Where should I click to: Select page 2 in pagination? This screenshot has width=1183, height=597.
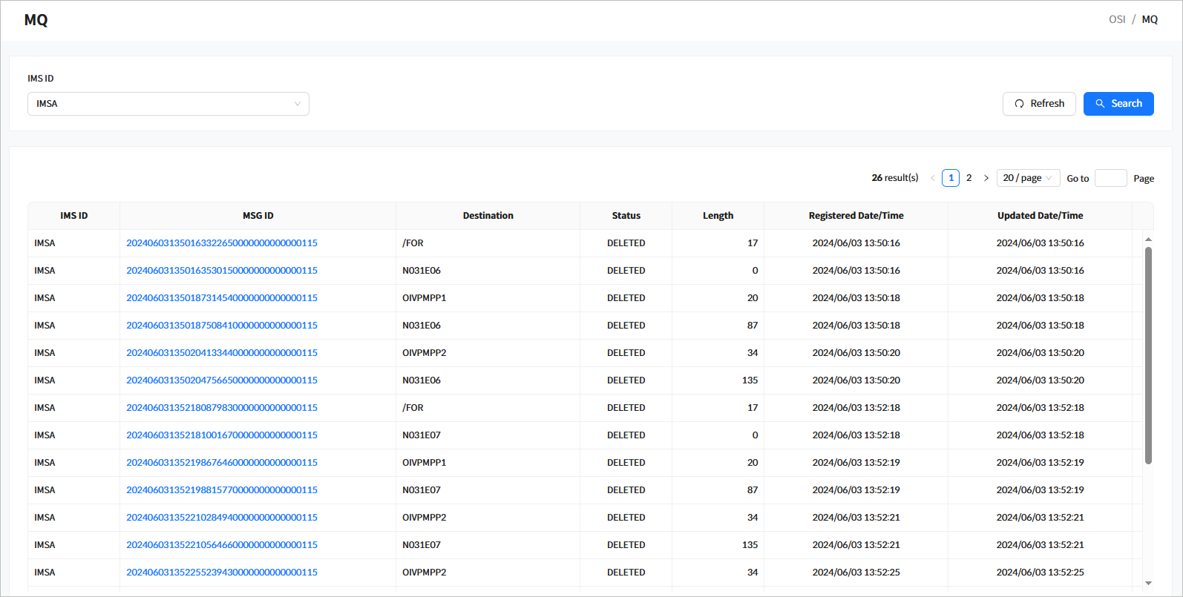[x=969, y=178]
